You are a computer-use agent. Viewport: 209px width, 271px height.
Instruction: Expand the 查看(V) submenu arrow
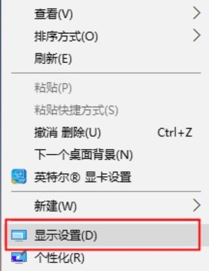point(197,13)
